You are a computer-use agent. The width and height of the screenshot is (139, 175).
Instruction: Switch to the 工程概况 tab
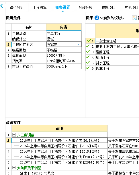coord(40,7)
